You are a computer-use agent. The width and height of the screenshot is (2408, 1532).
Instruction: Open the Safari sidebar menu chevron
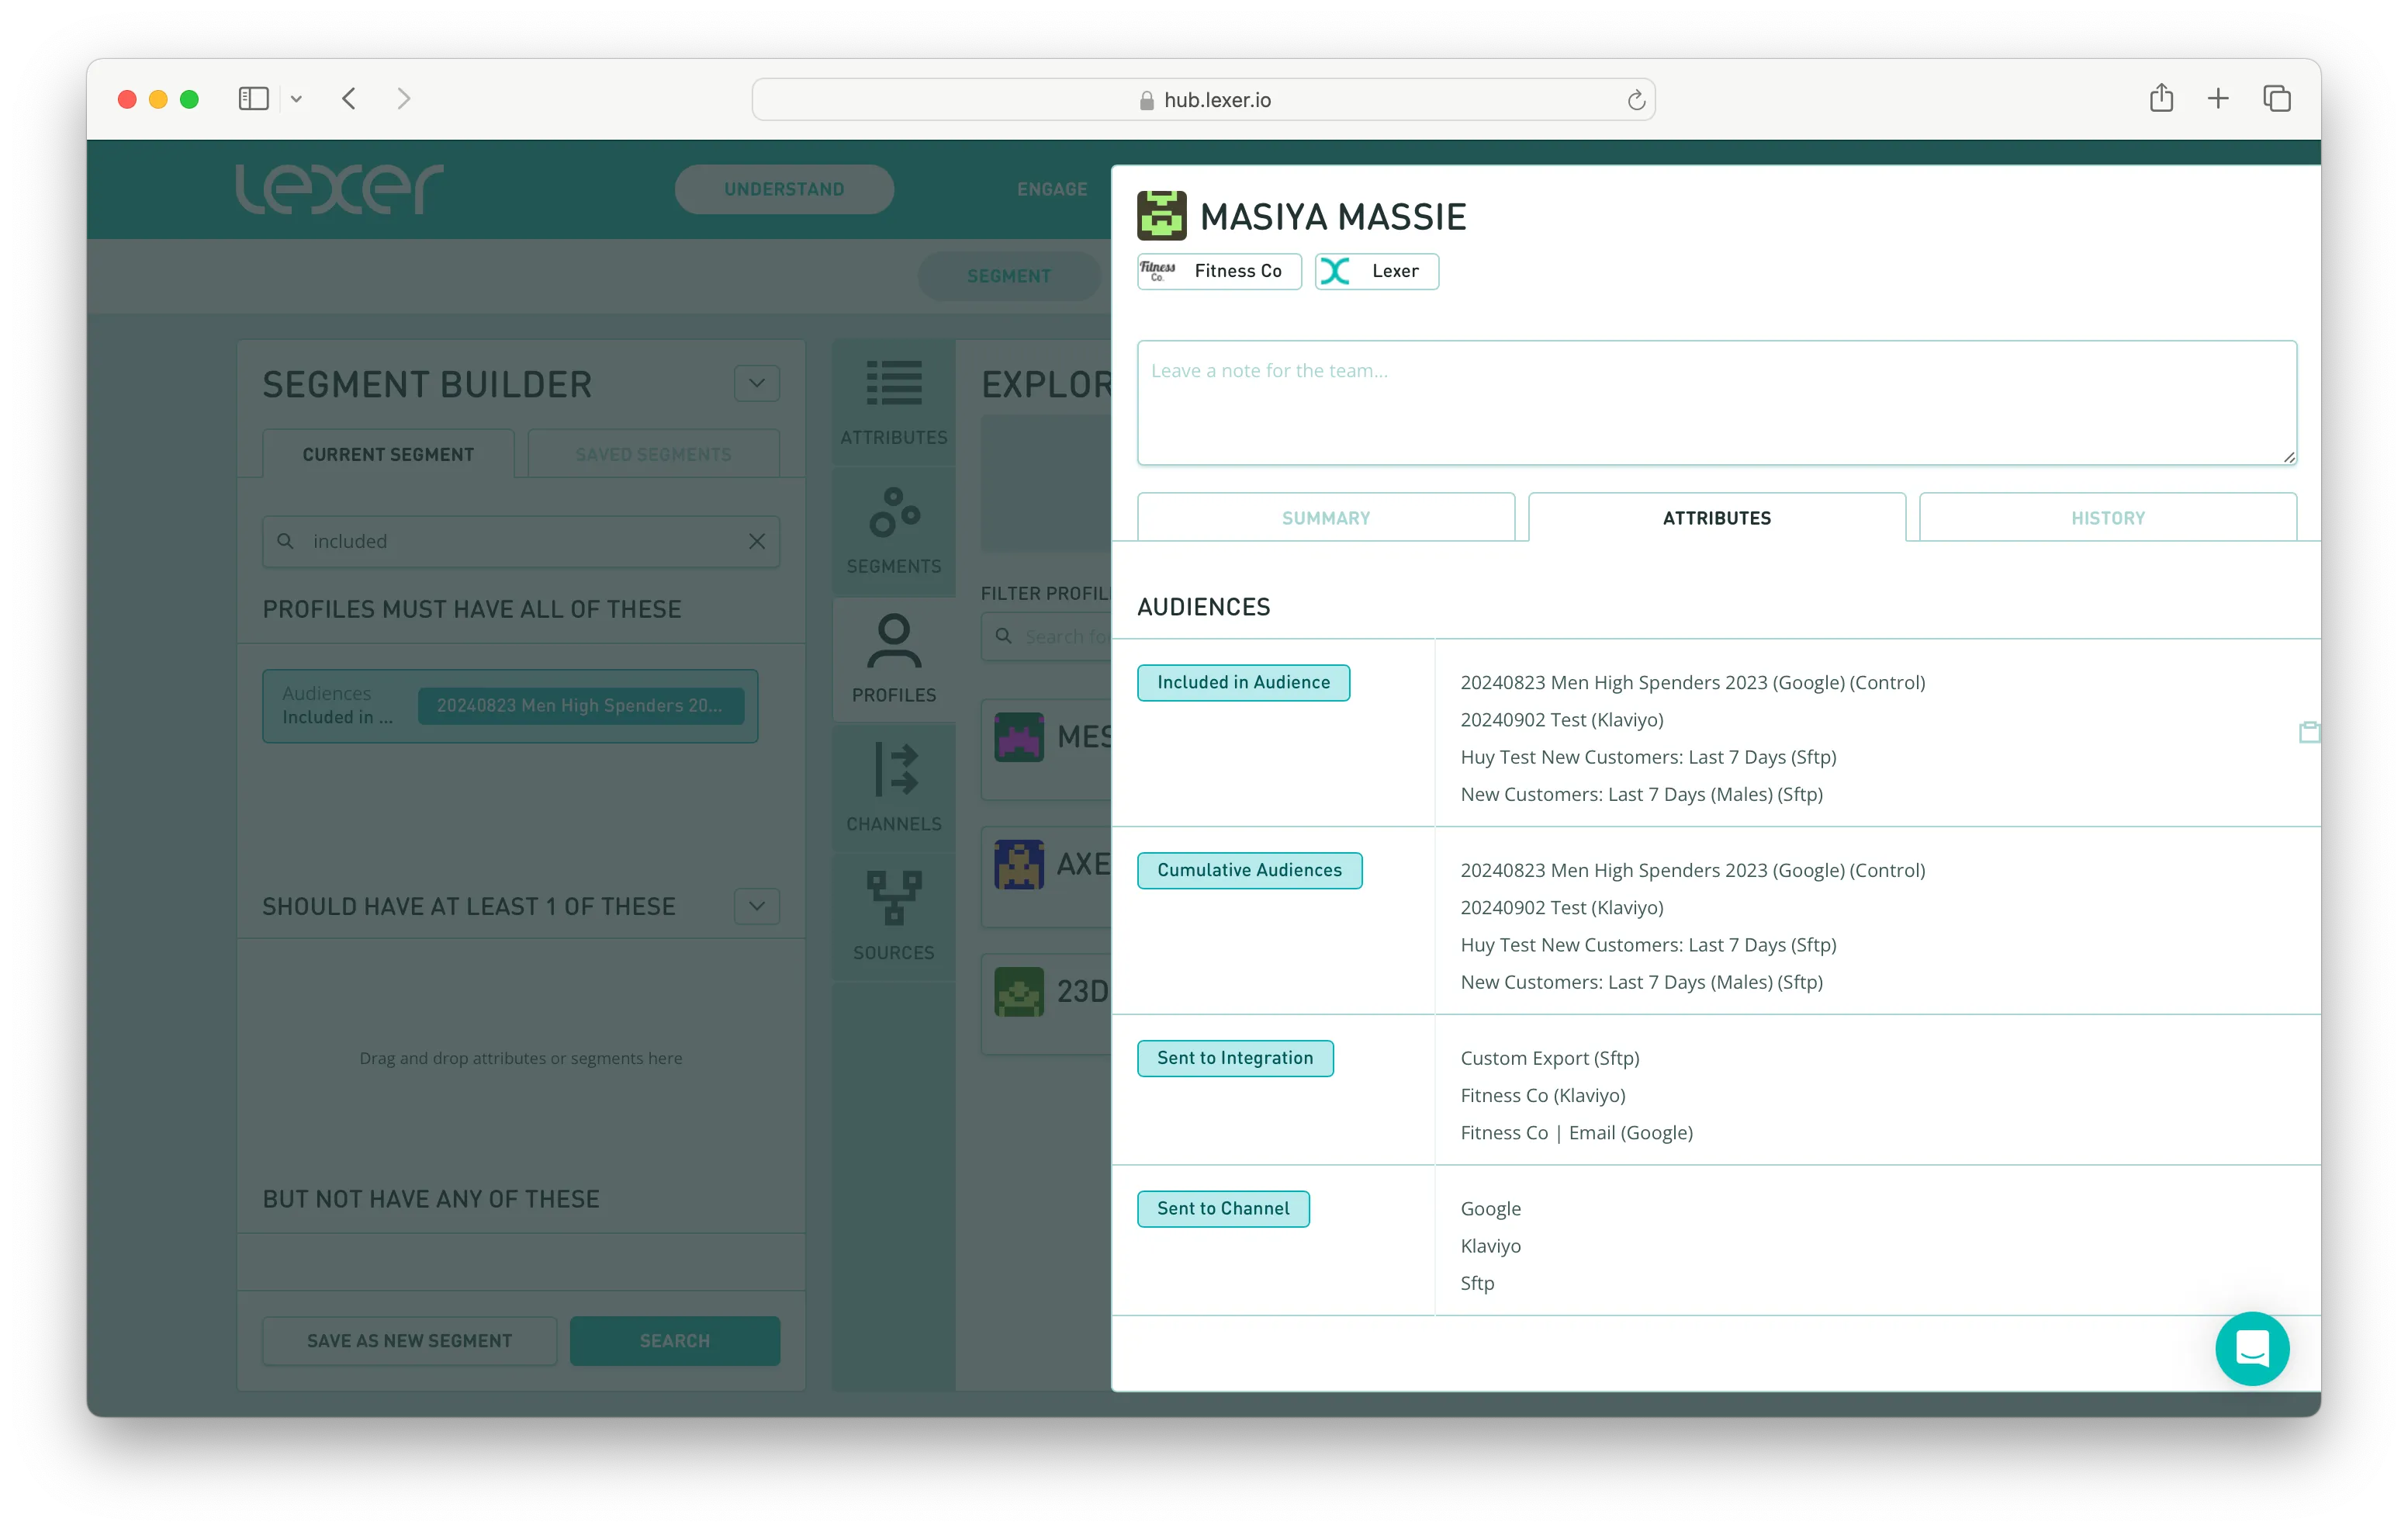pos(296,99)
